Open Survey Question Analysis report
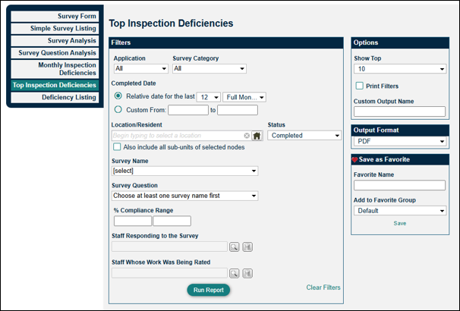This screenshot has height=311, width=460. tap(55, 53)
